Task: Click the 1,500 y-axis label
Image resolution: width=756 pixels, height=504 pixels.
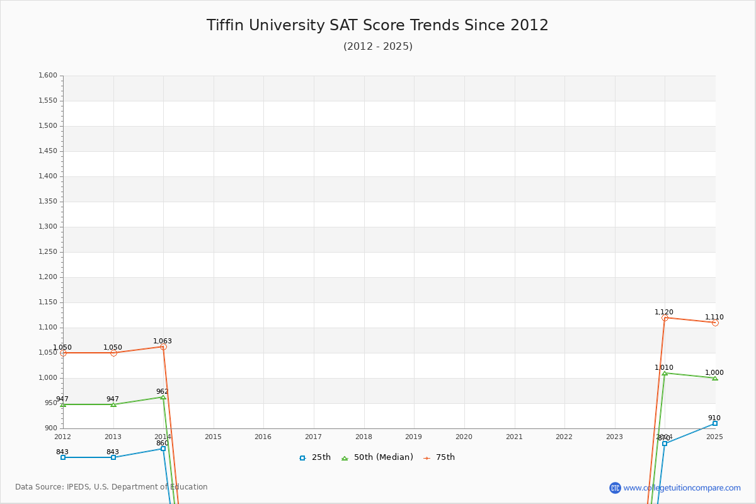Action: pos(48,126)
